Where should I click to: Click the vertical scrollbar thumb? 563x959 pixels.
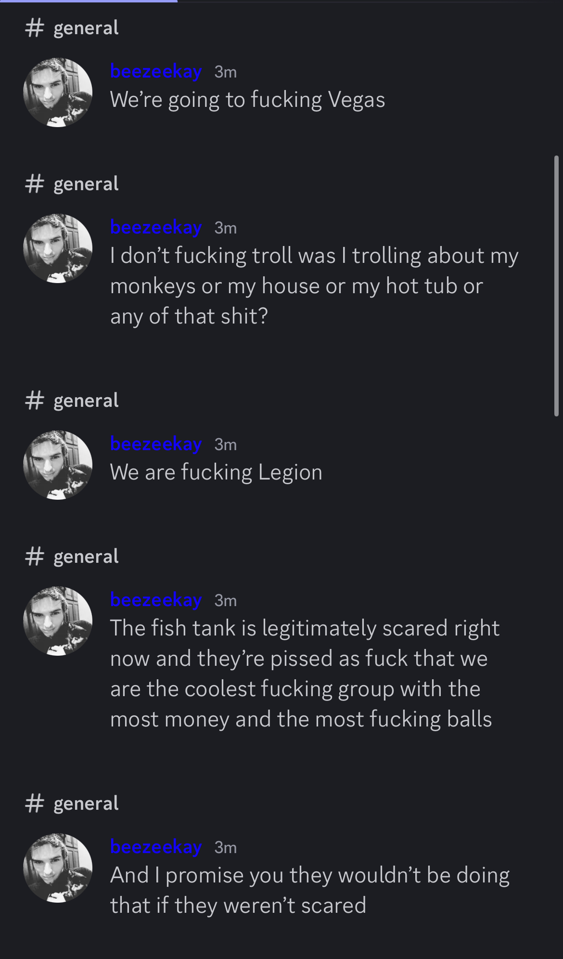tap(557, 286)
